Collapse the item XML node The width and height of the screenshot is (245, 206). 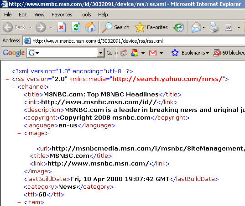pos(19,202)
